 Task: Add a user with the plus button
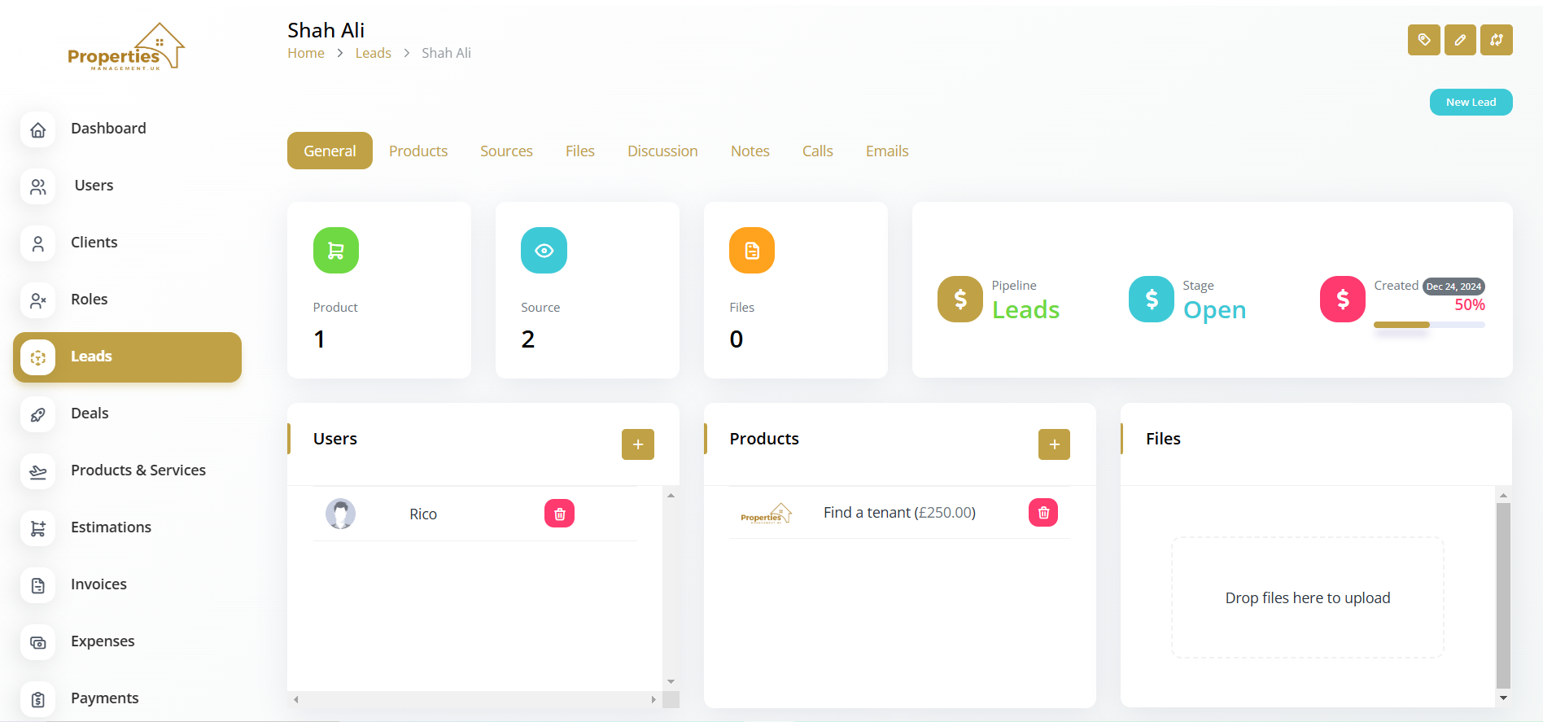tap(637, 444)
